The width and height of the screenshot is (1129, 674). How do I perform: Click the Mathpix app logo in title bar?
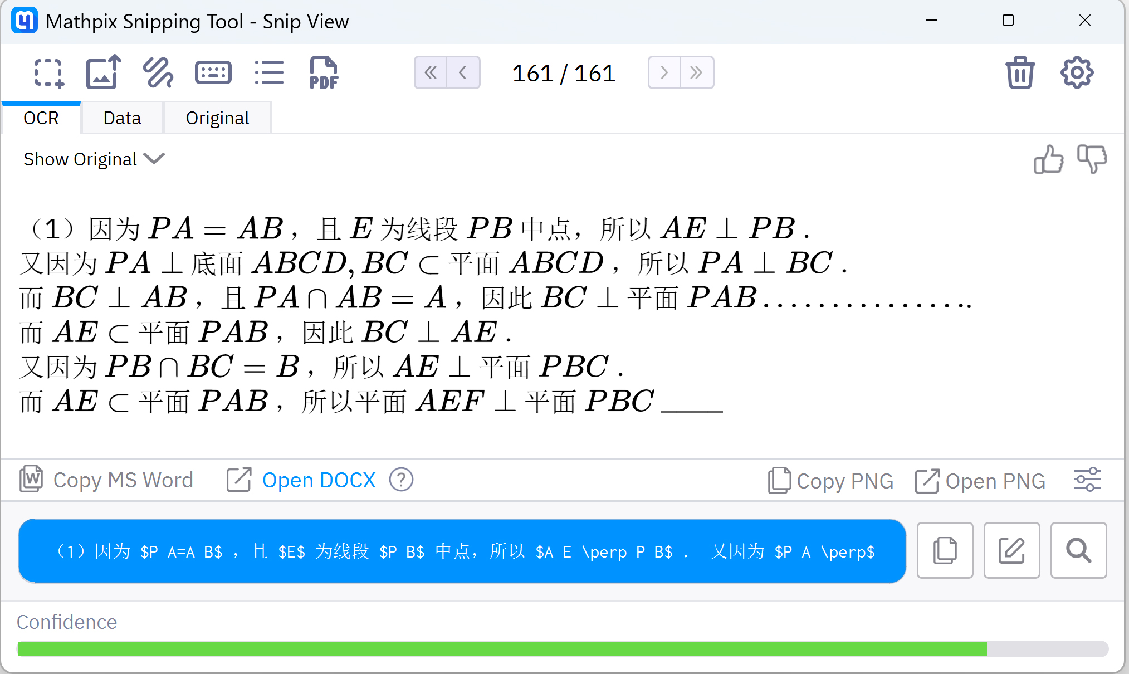pos(25,21)
